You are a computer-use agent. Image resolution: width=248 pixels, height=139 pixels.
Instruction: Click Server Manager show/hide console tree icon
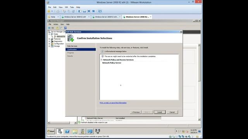61,28
